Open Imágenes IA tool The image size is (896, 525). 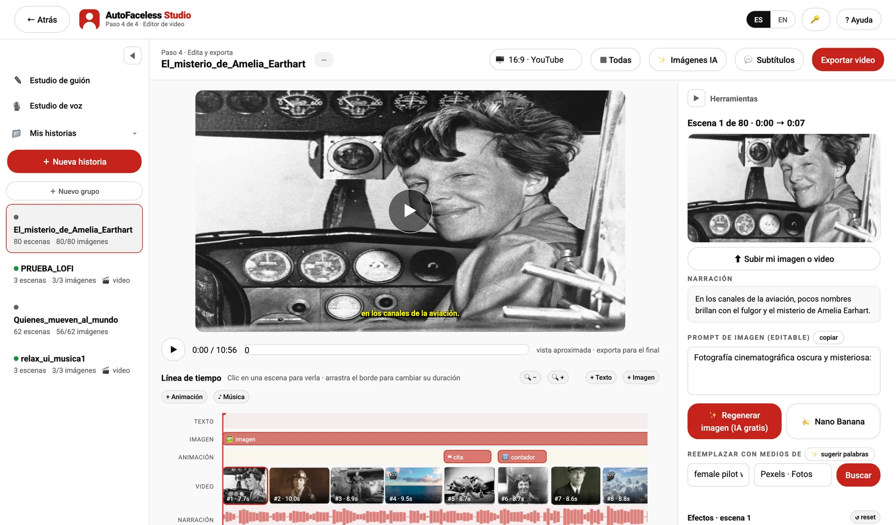(687, 60)
